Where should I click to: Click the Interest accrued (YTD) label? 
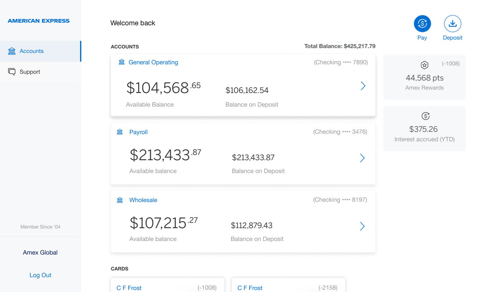click(425, 139)
